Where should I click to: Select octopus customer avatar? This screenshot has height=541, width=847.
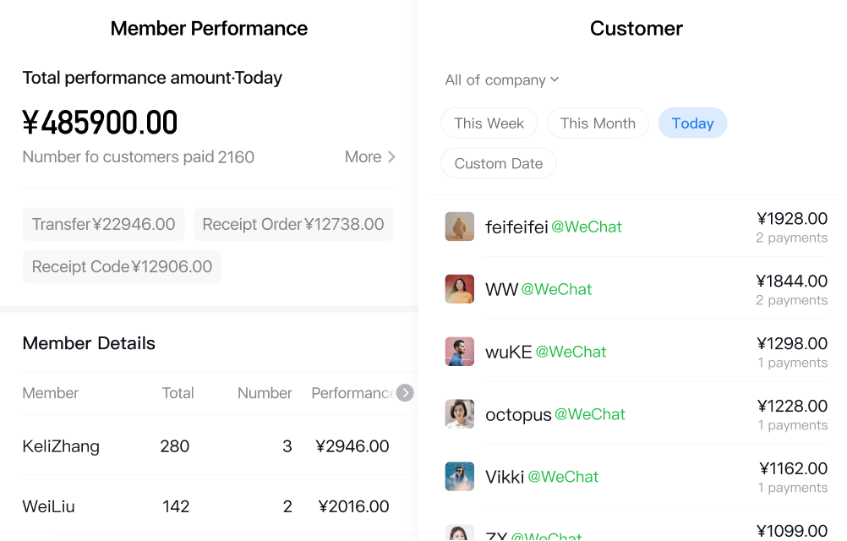click(x=460, y=414)
